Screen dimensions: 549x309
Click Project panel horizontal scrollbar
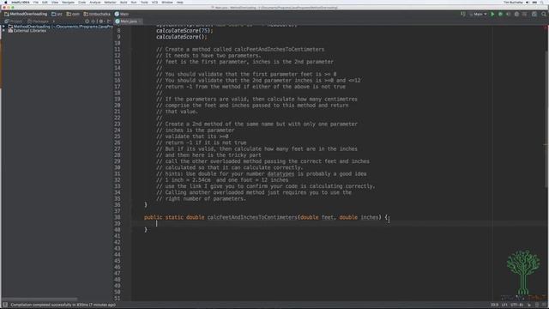(x=39, y=299)
